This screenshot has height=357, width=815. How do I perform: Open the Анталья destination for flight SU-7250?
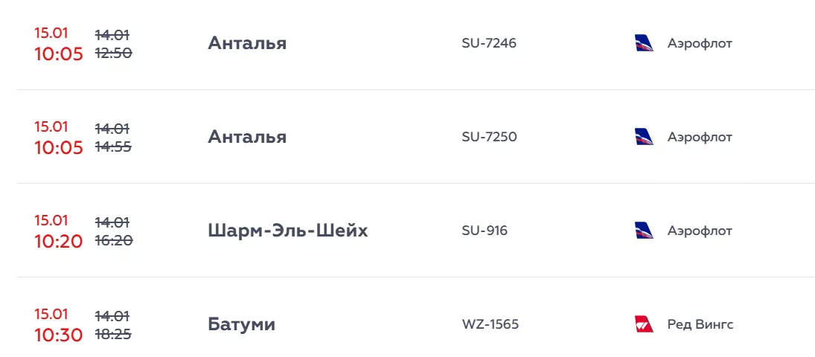(x=247, y=137)
